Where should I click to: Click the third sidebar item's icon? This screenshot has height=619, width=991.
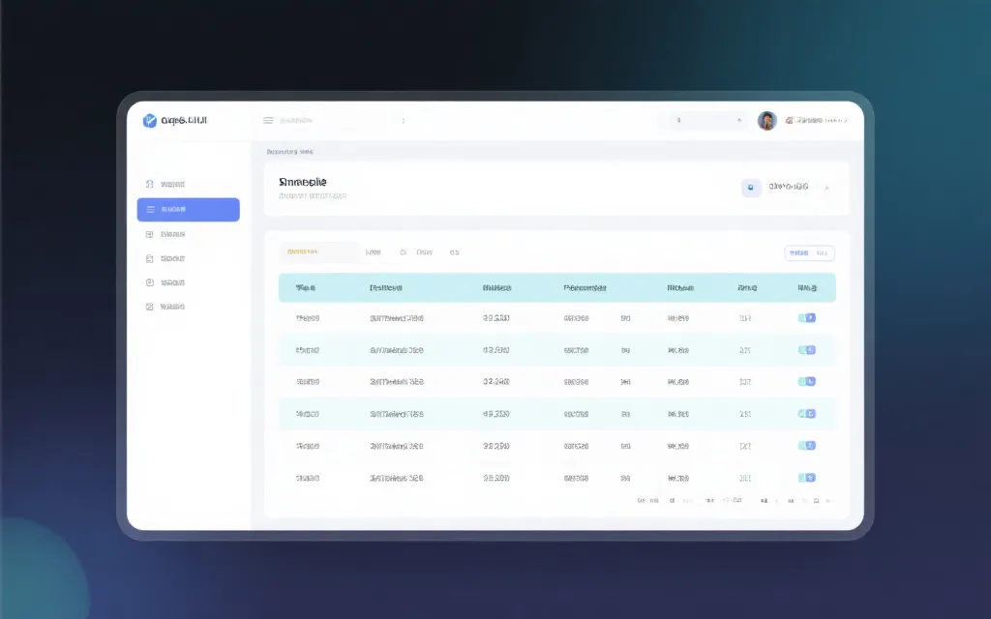pos(150,234)
